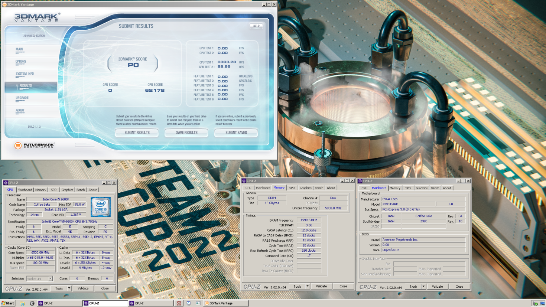Click the Safely Remove Hardware tray icon
Viewport: 546px width, 307px height.
[x=535, y=303]
